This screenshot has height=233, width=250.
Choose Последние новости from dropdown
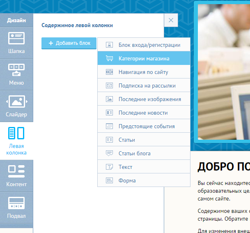[144, 113]
